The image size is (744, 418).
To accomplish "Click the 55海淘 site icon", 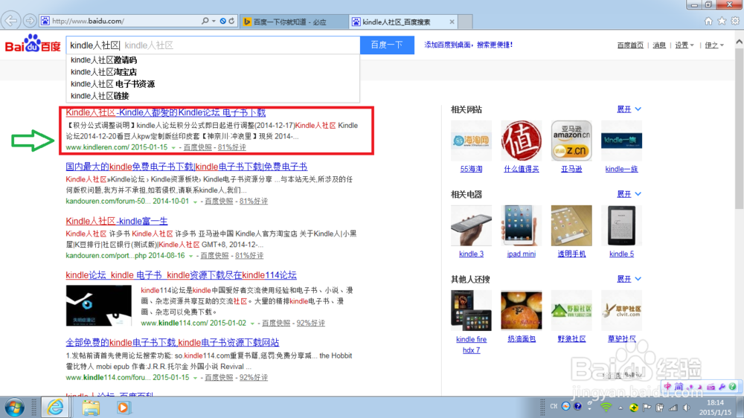I will tap(471, 141).
